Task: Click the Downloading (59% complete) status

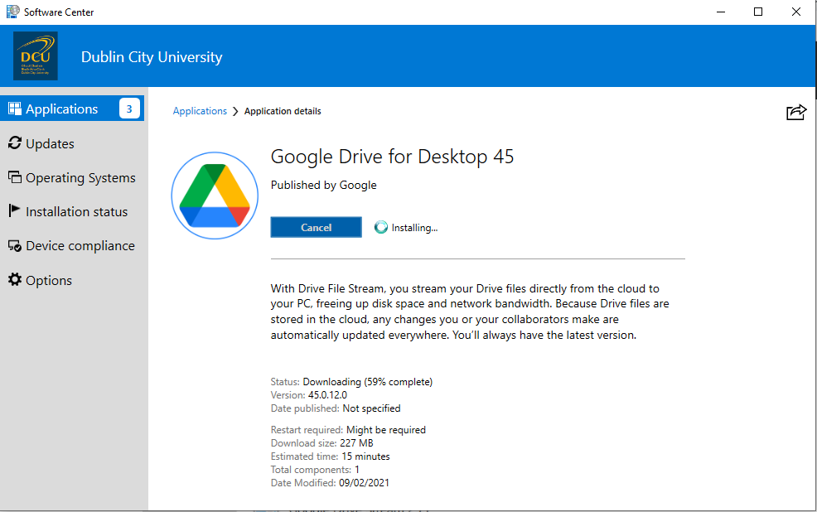Action: click(367, 382)
